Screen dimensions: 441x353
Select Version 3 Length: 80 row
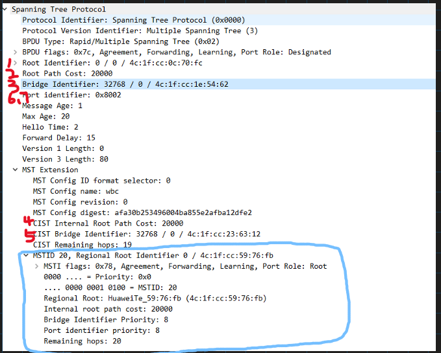point(228,159)
